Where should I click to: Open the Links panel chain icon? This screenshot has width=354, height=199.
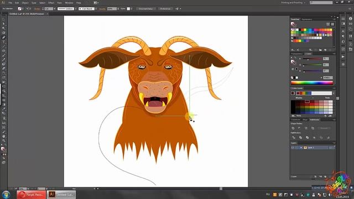[x=350, y=24]
